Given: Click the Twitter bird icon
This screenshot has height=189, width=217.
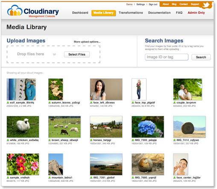Looking at the screenshot, I should tap(206, 5).
